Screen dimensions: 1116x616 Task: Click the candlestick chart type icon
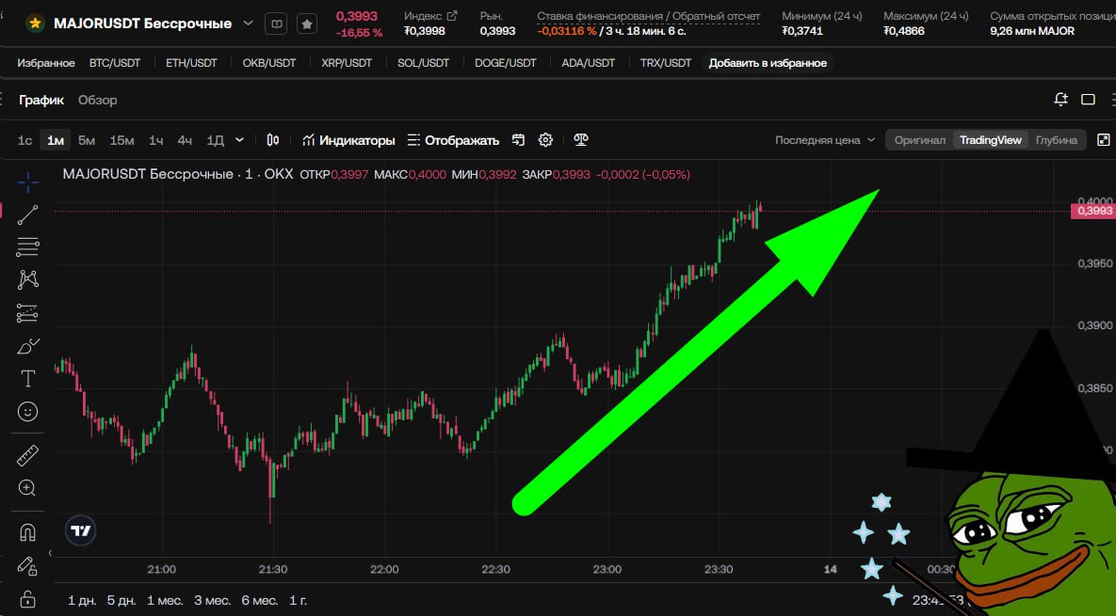pos(272,140)
